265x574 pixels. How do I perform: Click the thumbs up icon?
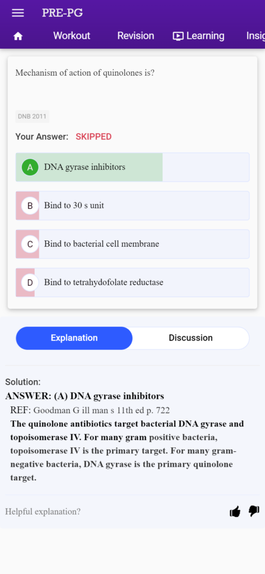(235, 511)
